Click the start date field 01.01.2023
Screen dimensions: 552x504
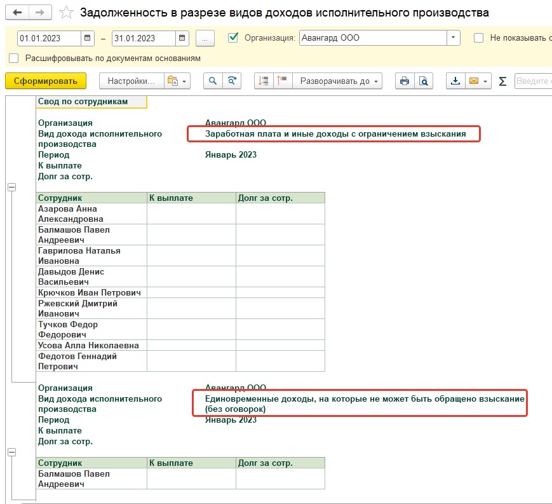50,38
